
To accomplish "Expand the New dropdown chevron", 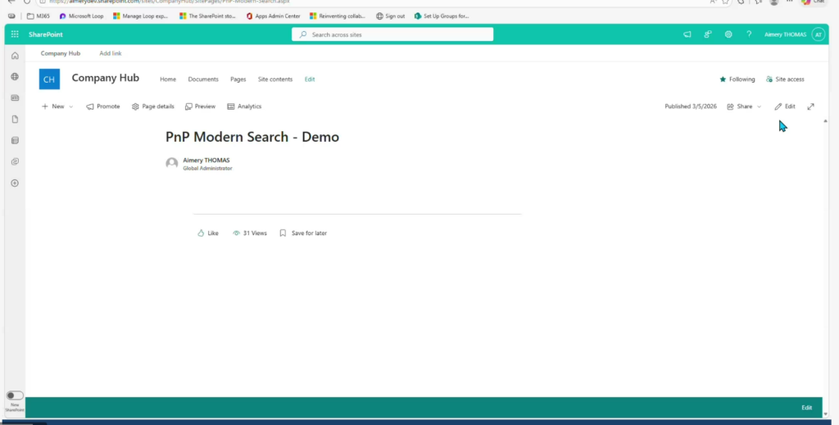I will coord(70,106).
